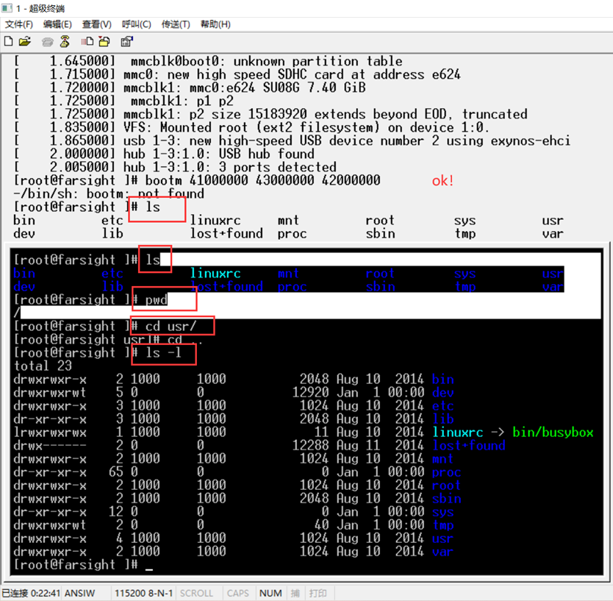This screenshot has height=601, width=613.
Task: Click the 'extends beyond EOD, truncated' log line
Action: [x=270, y=114]
